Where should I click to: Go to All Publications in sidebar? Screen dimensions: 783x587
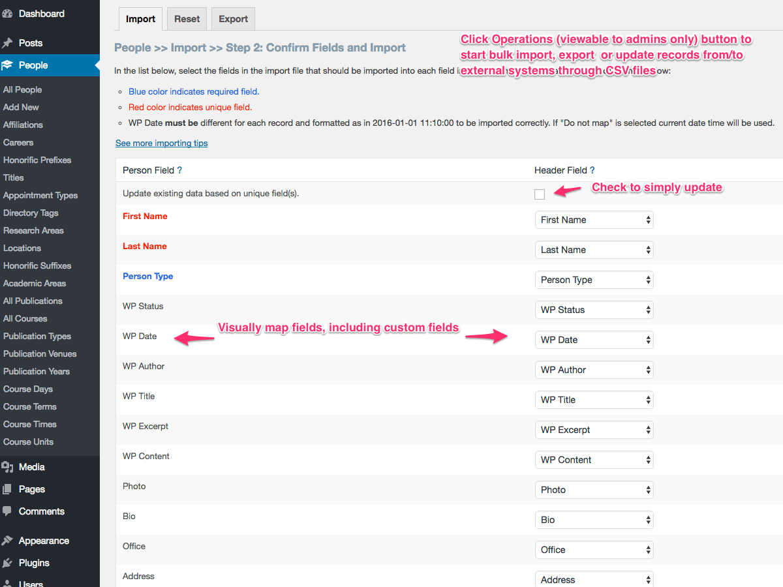(x=33, y=301)
